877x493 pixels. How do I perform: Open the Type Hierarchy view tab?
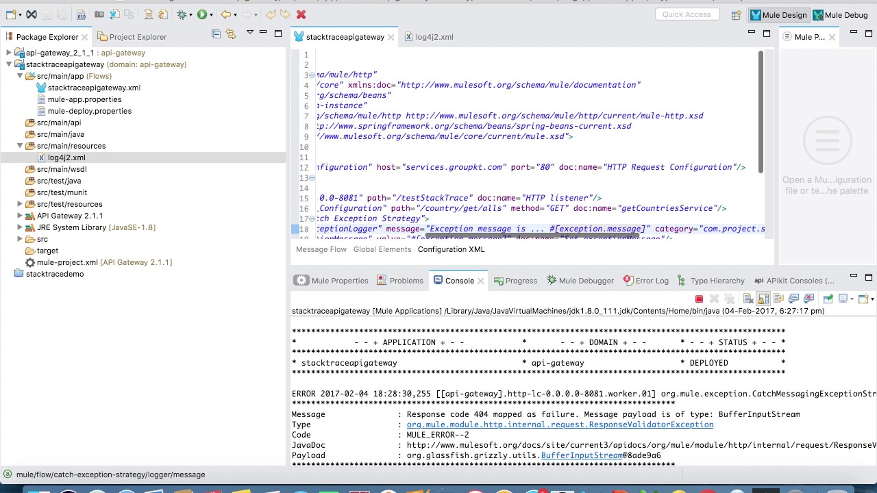[711, 281]
